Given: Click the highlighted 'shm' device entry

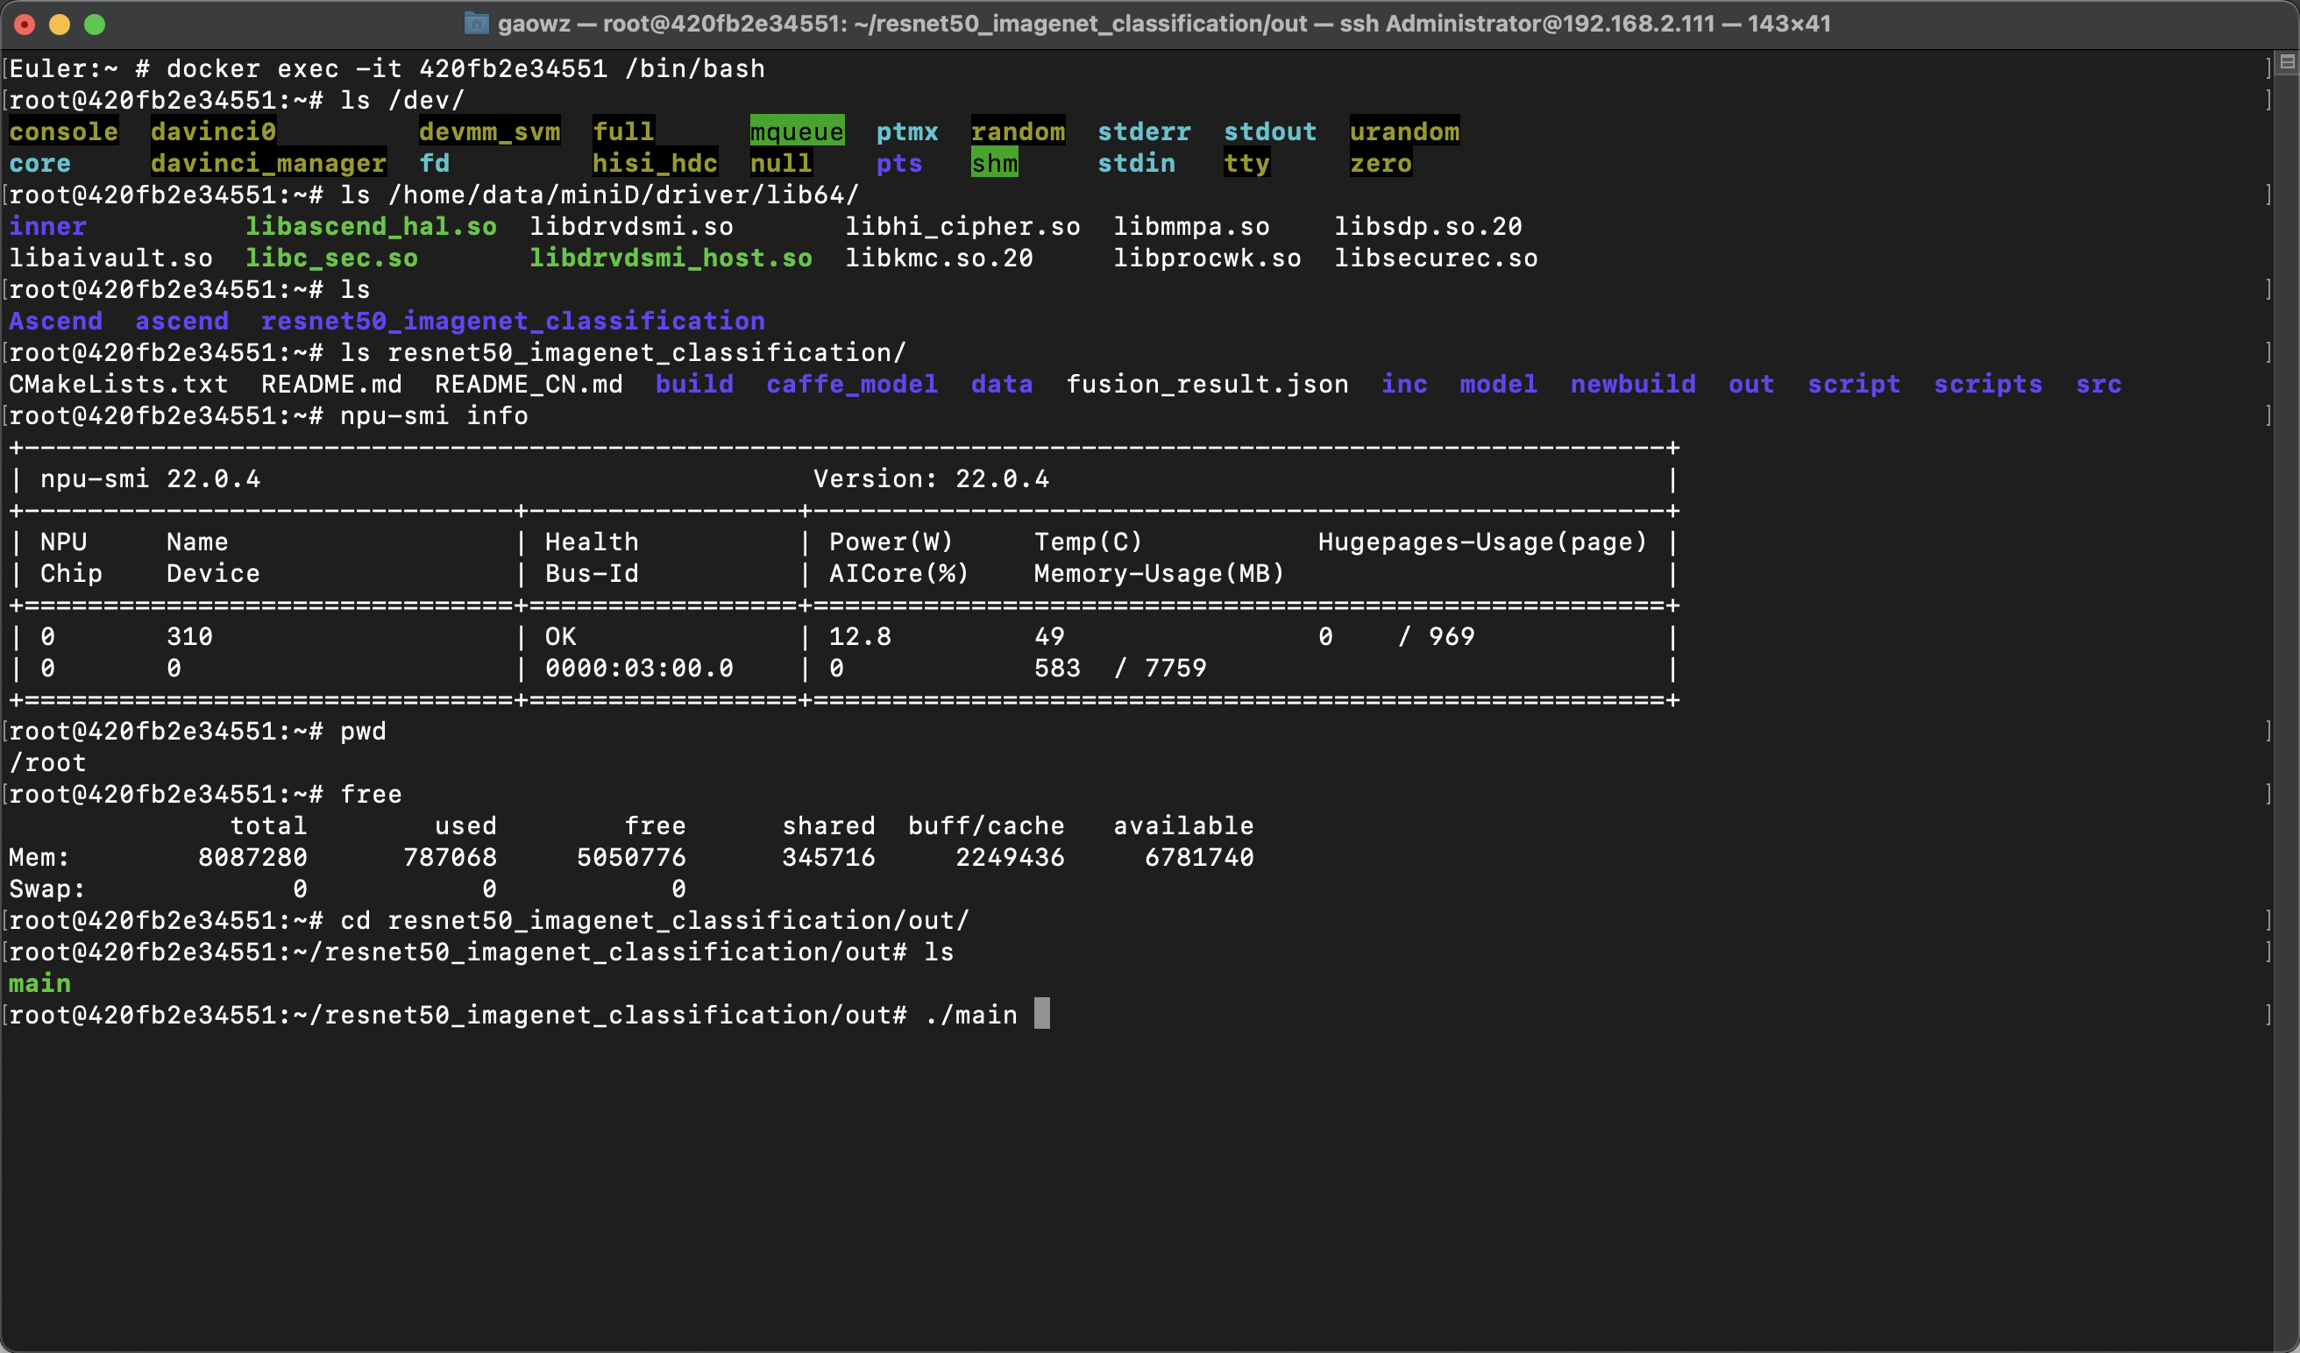Looking at the screenshot, I should click(994, 163).
